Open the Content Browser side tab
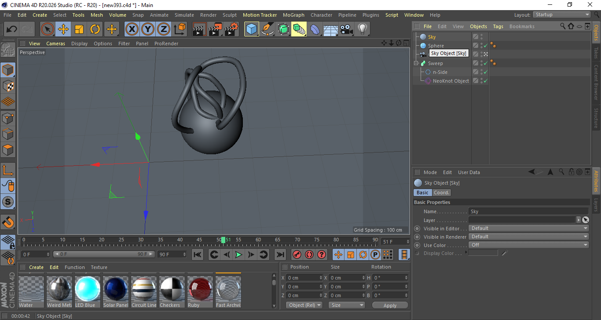The height and width of the screenshot is (320, 601). 596,83
